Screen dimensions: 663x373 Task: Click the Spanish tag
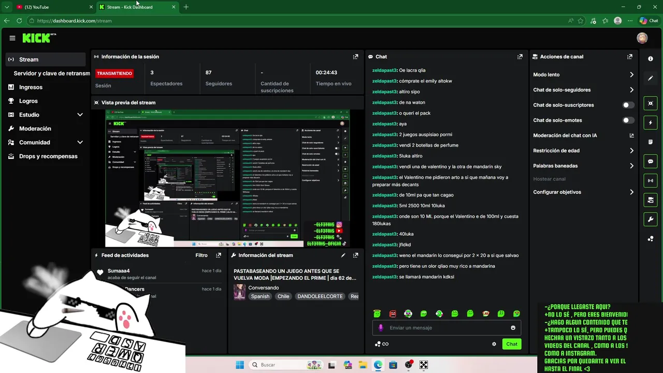pos(260,296)
